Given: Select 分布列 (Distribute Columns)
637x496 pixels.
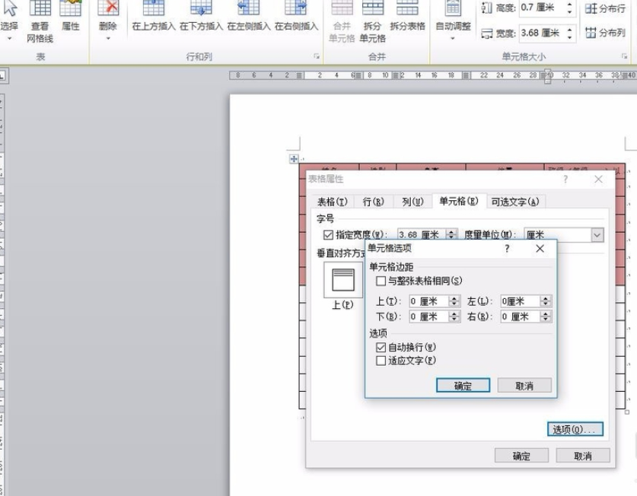Looking at the screenshot, I should click(605, 33).
